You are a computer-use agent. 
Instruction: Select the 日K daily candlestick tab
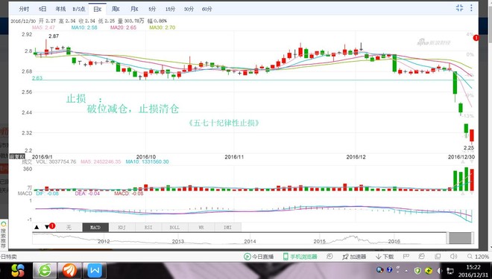(x=97, y=9)
